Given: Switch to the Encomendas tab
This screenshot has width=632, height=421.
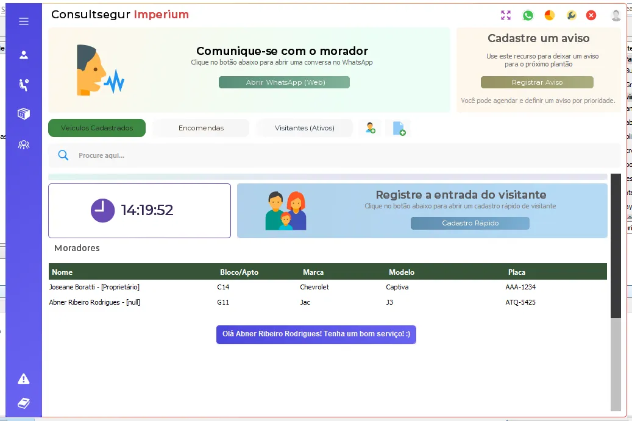Looking at the screenshot, I should (x=201, y=128).
